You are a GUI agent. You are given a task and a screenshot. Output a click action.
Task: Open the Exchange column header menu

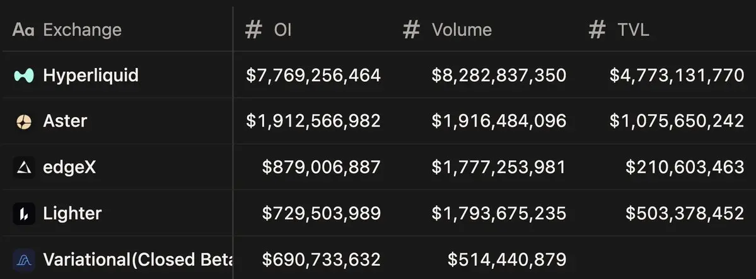click(x=82, y=30)
